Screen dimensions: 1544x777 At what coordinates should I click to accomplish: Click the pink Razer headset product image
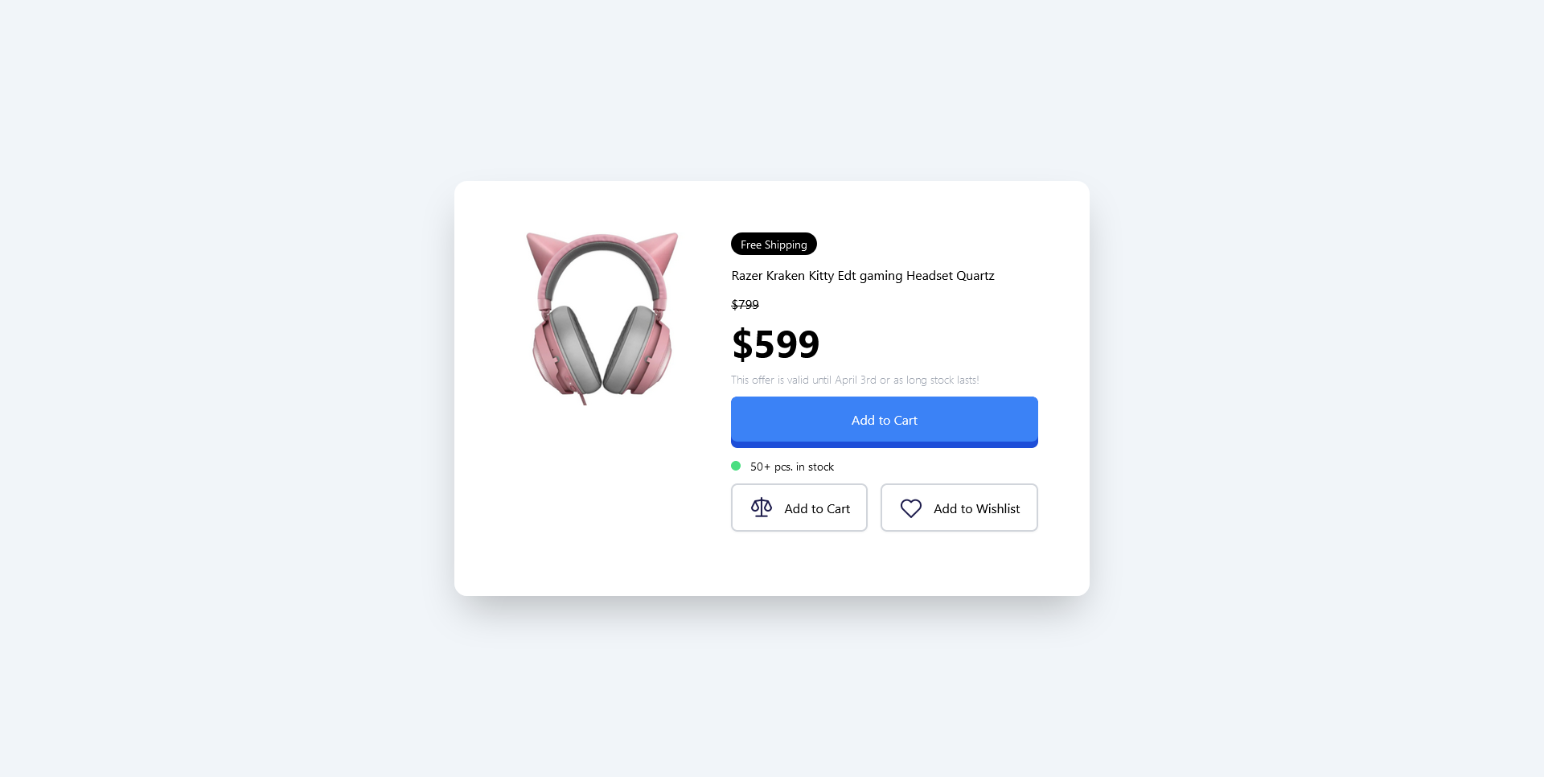pos(602,319)
